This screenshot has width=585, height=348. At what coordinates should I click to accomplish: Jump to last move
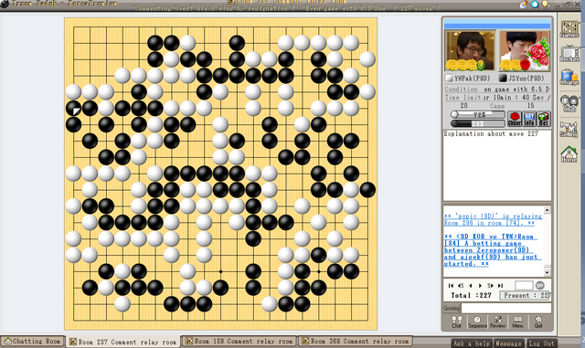click(500, 285)
